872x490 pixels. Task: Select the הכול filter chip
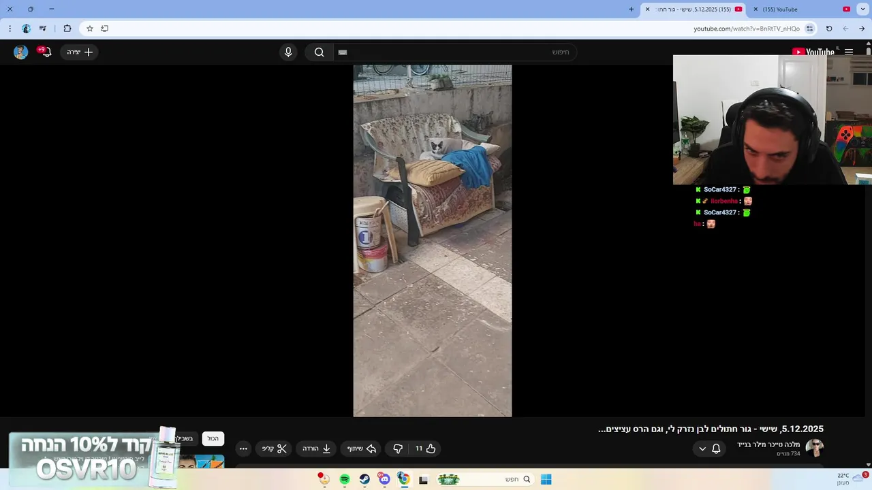pyautogui.click(x=213, y=439)
